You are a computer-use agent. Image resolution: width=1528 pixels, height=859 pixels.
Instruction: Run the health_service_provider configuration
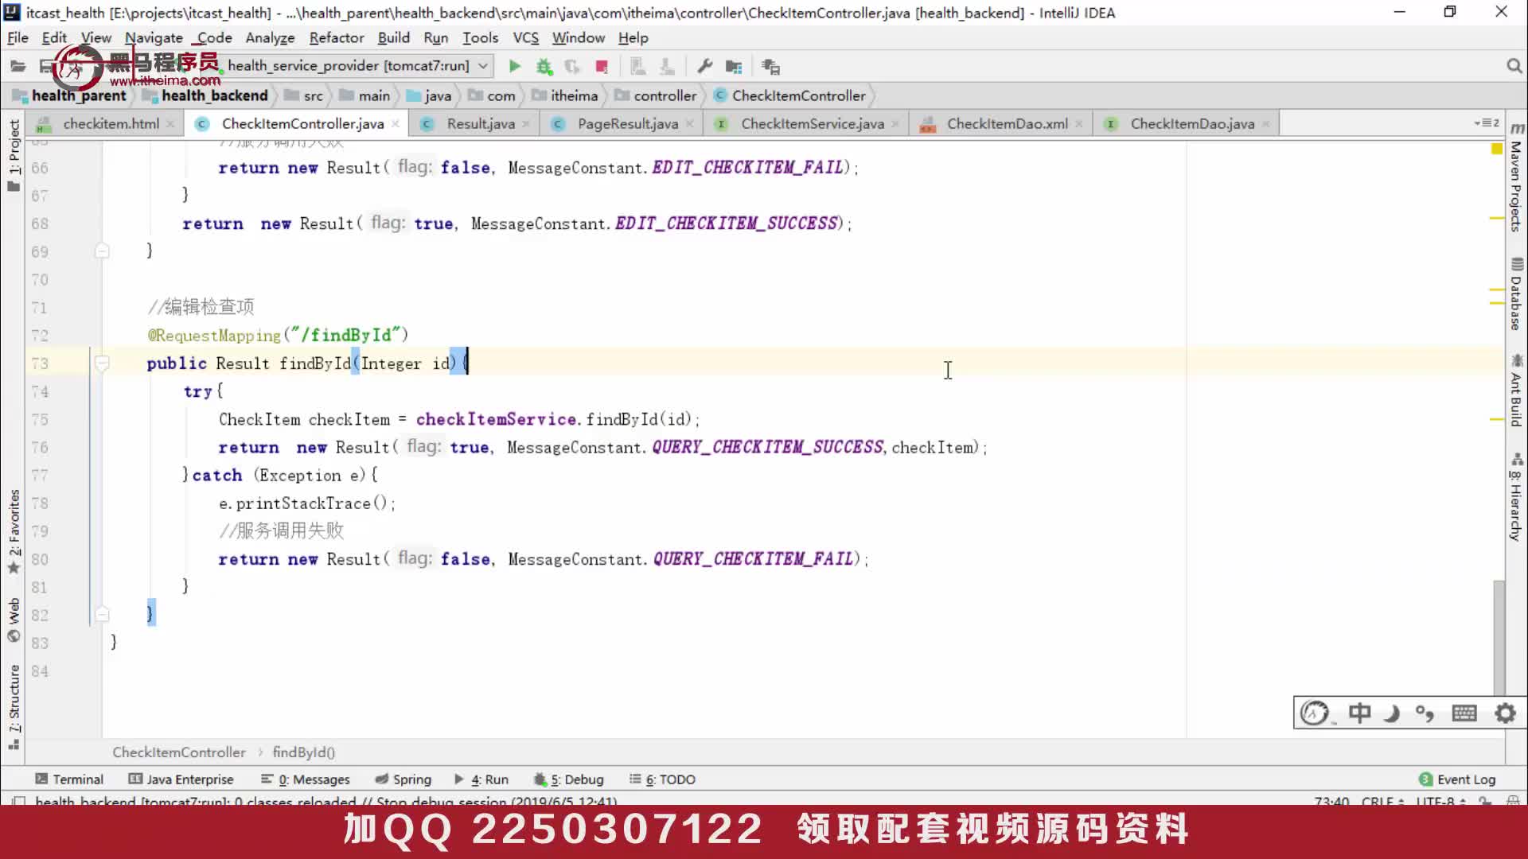(x=514, y=66)
